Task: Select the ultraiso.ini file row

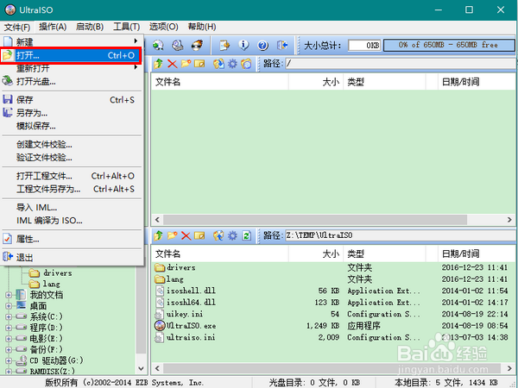Action: [333, 337]
